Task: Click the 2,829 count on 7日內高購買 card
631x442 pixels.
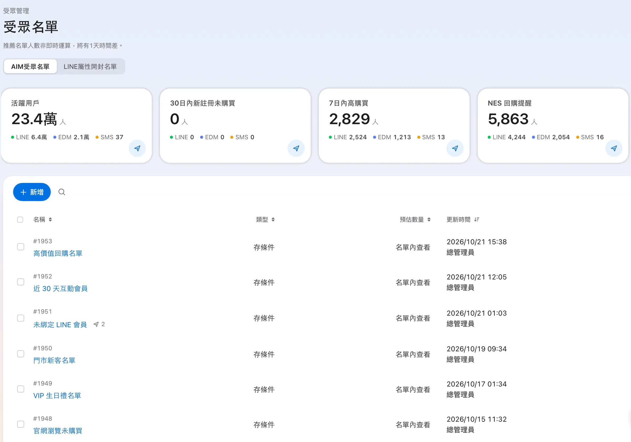Action: pyautogui.click(x=350, y=119)
